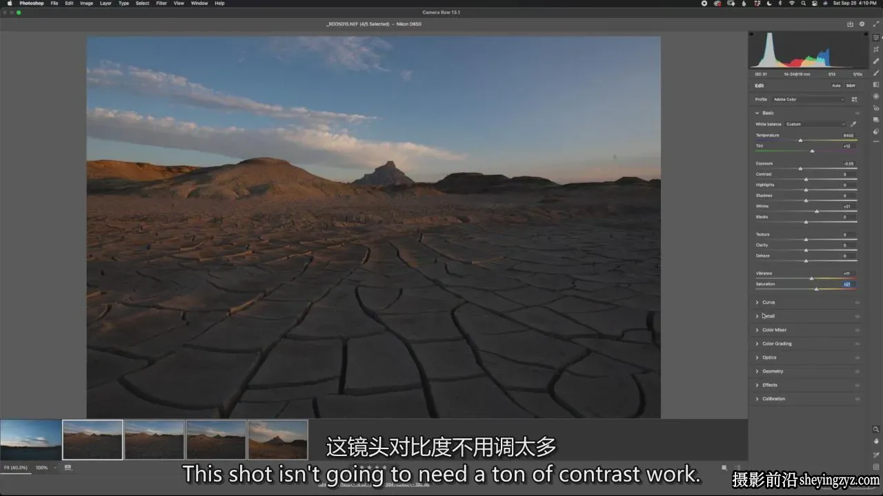Viewport: 883px width, 496px height.
Task: Open the more image settings ellipsis
Action: (x=876, y=143)
